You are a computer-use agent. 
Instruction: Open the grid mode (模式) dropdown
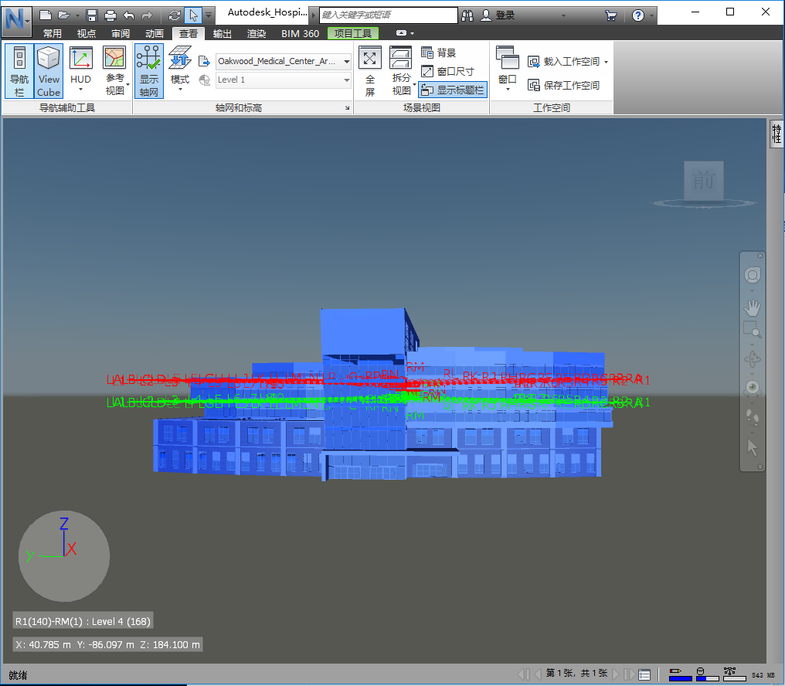tap(180, 70)
